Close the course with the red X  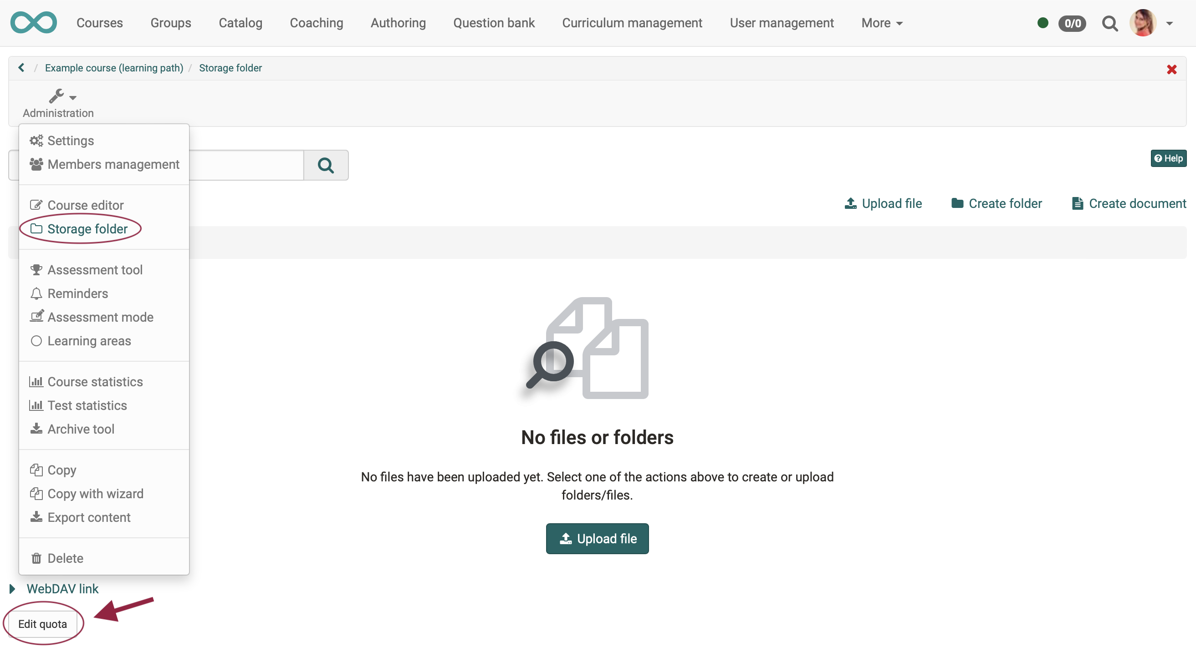(x=1171, y=70)
